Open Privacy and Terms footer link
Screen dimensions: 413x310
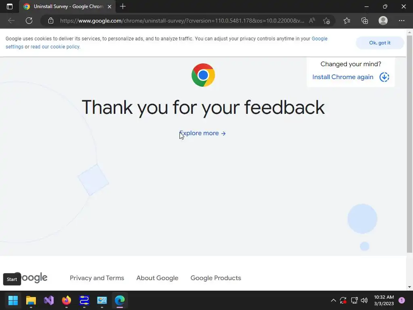click(97, 278)
